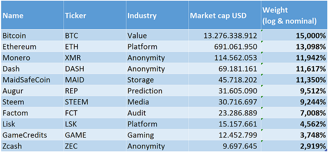Select Dash market cap 69.181.161
Image resolution: width=328 pixels, height=153 pixels.
pos(225,69)
